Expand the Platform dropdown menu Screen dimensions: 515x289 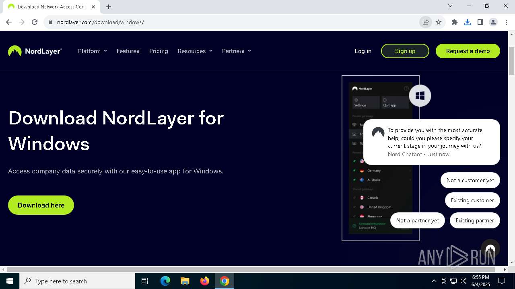pos(93,51)
